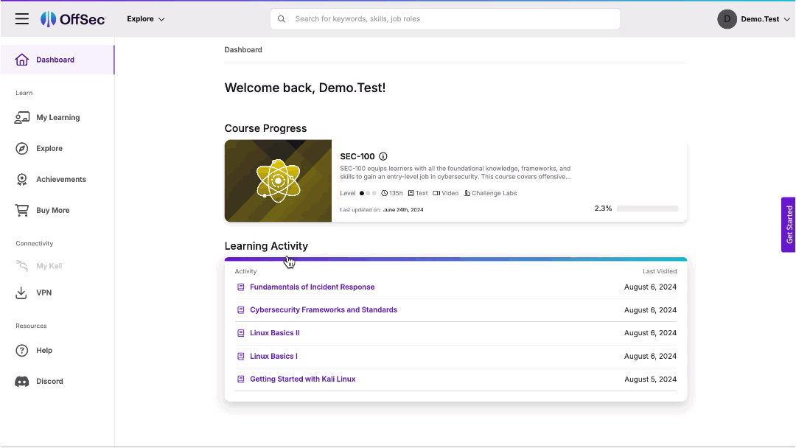
Task: Click the Buy More cart icon
Action: tap(22, 210)
